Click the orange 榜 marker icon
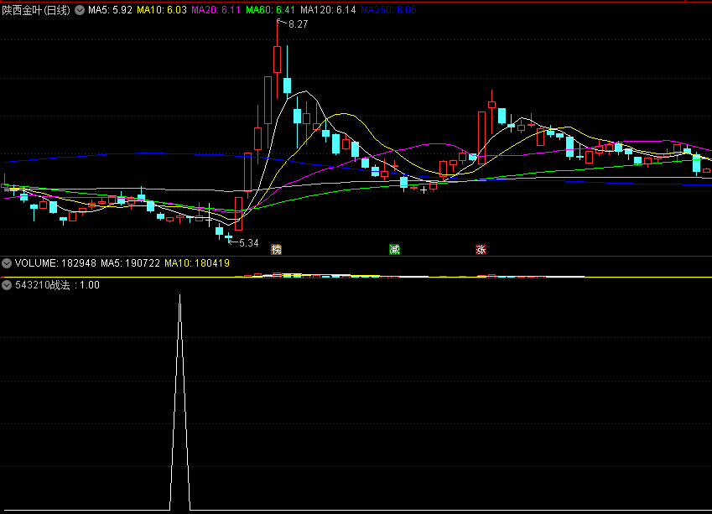 [x=276, y=249]
